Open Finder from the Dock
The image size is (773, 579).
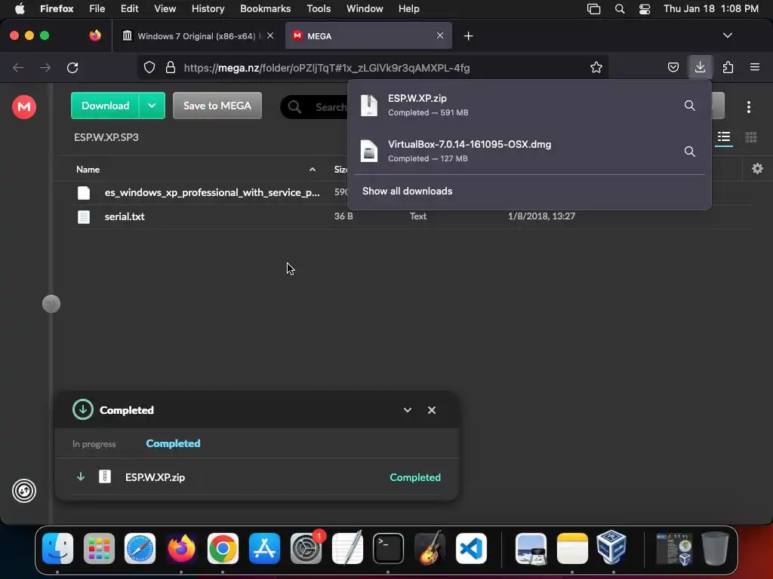point(57,549)
